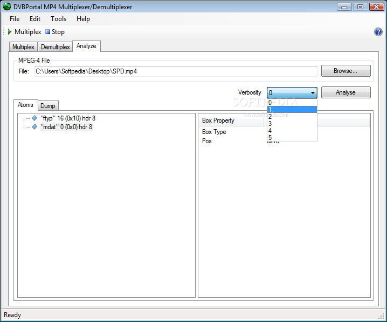Click the MPEG-4 File path input field
This screenshot has height=322, width=387.
pyautogui.click(x=176, y=71)
